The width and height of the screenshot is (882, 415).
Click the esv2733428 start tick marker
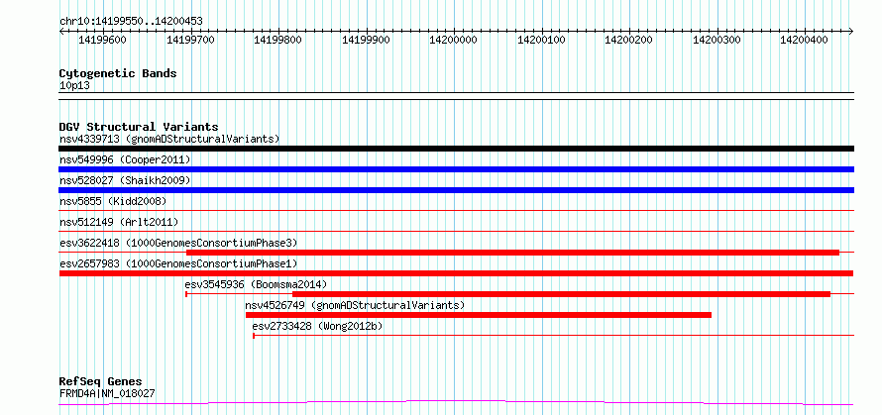coord(254,336)
